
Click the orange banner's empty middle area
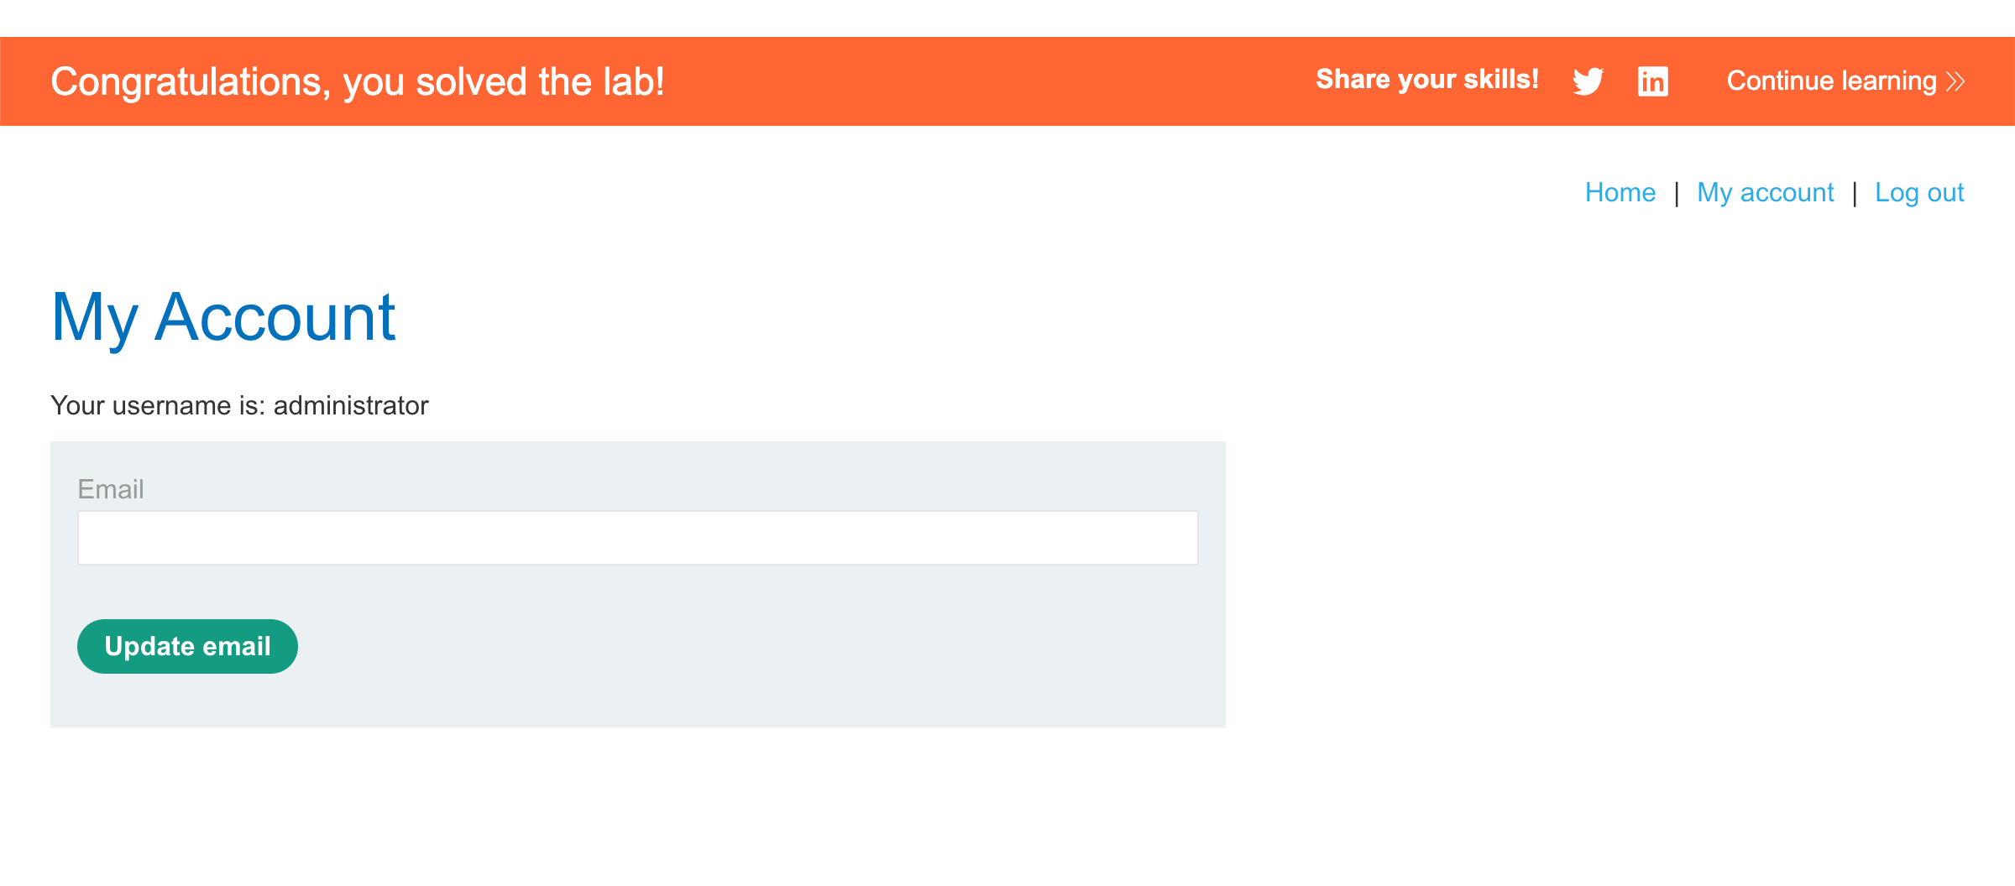point(991,81)
